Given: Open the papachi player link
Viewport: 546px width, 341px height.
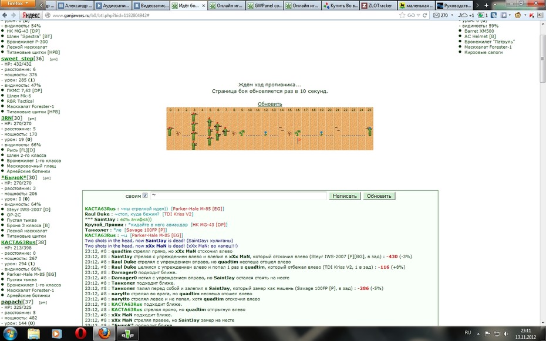Looking at the screenshot, I should pos(12,302).
